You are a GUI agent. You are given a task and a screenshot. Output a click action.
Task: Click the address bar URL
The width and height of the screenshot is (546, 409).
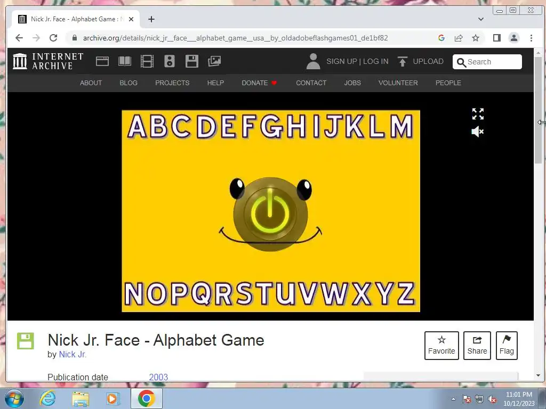[235, 38]
